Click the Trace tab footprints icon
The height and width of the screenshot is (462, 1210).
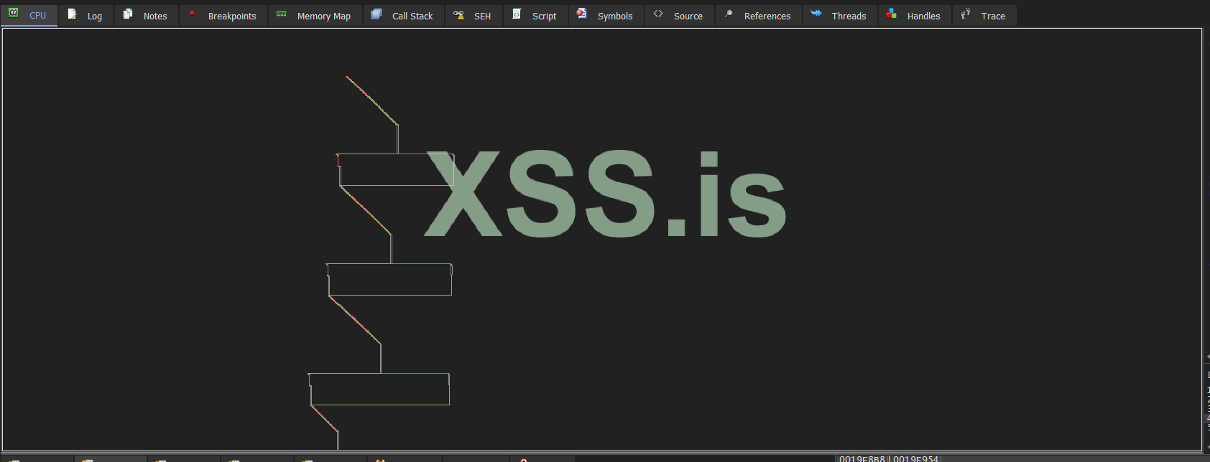[966, 14]
